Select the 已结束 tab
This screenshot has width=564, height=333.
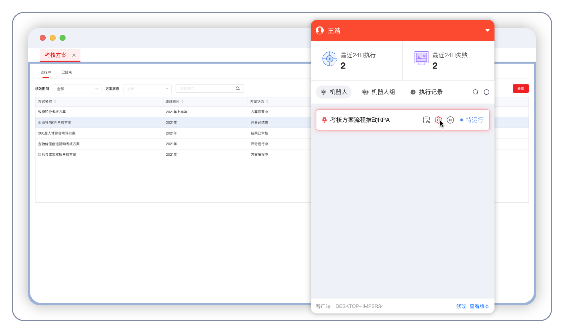67,72
